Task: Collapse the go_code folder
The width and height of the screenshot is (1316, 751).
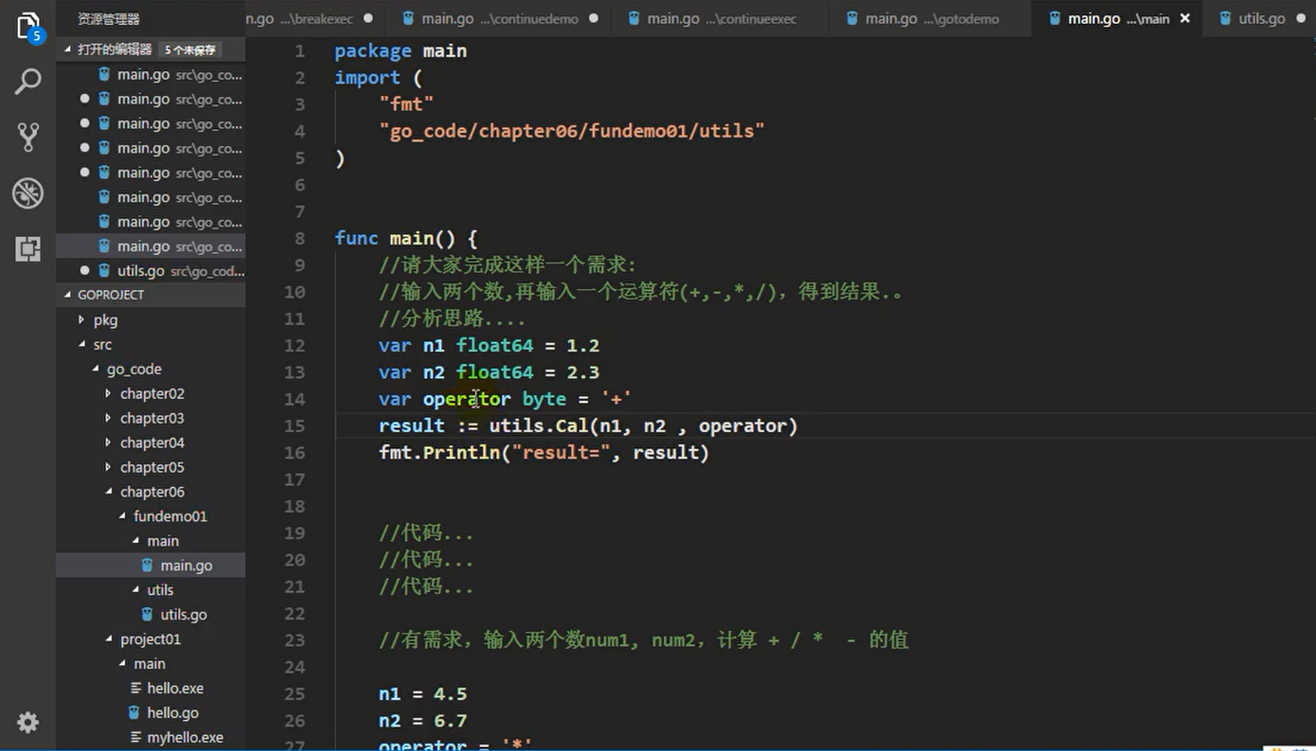Action: click(x=95, y=369)
